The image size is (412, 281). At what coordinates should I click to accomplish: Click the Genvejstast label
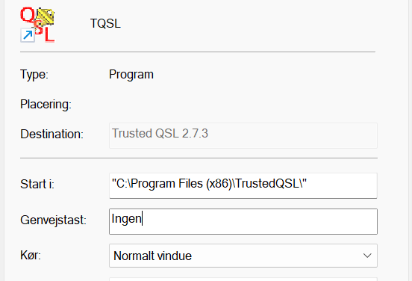click(53, 220)
